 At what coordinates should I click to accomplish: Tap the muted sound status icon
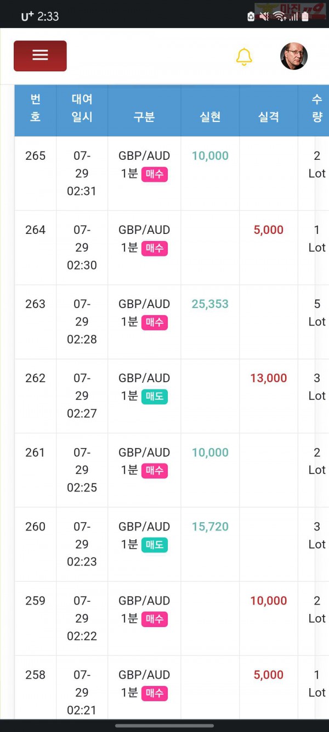click(264, 16)
